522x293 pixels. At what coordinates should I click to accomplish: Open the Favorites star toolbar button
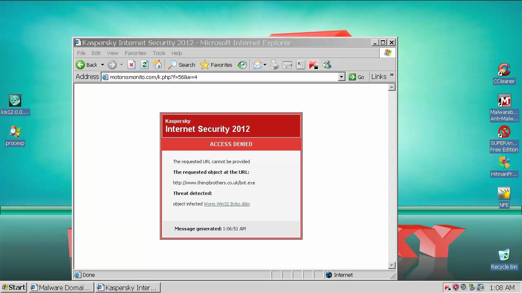(216, 65)
